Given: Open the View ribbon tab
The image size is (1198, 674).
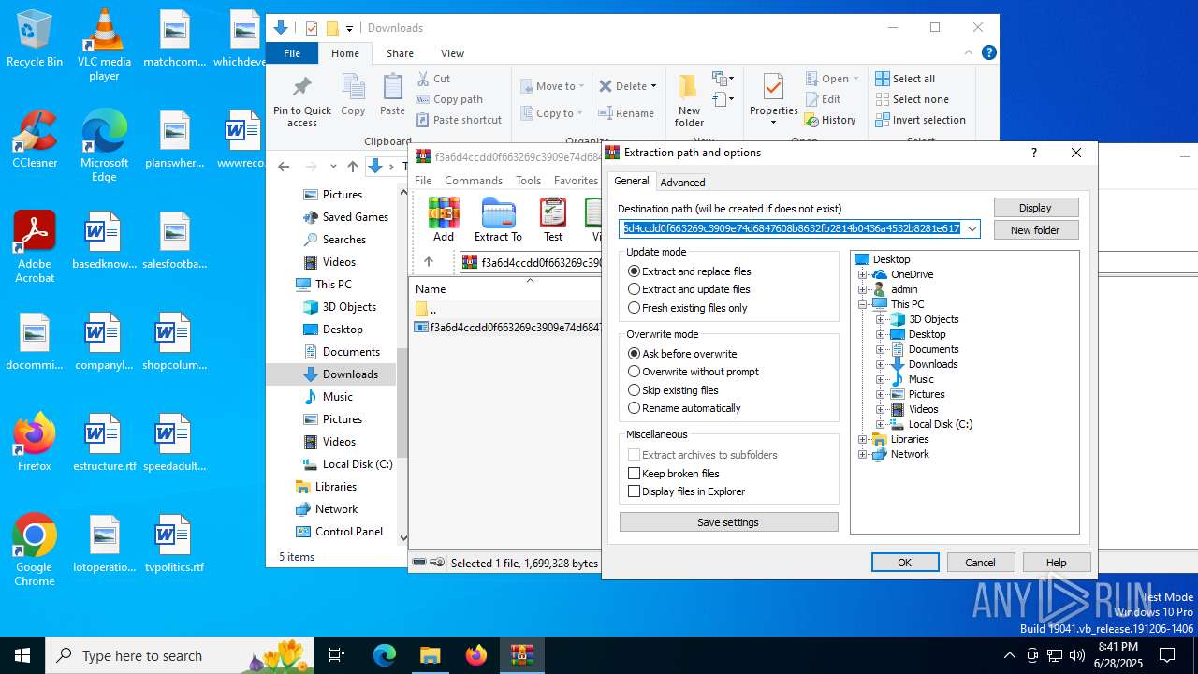Looking at the screenshot, I should coord(452,53).
